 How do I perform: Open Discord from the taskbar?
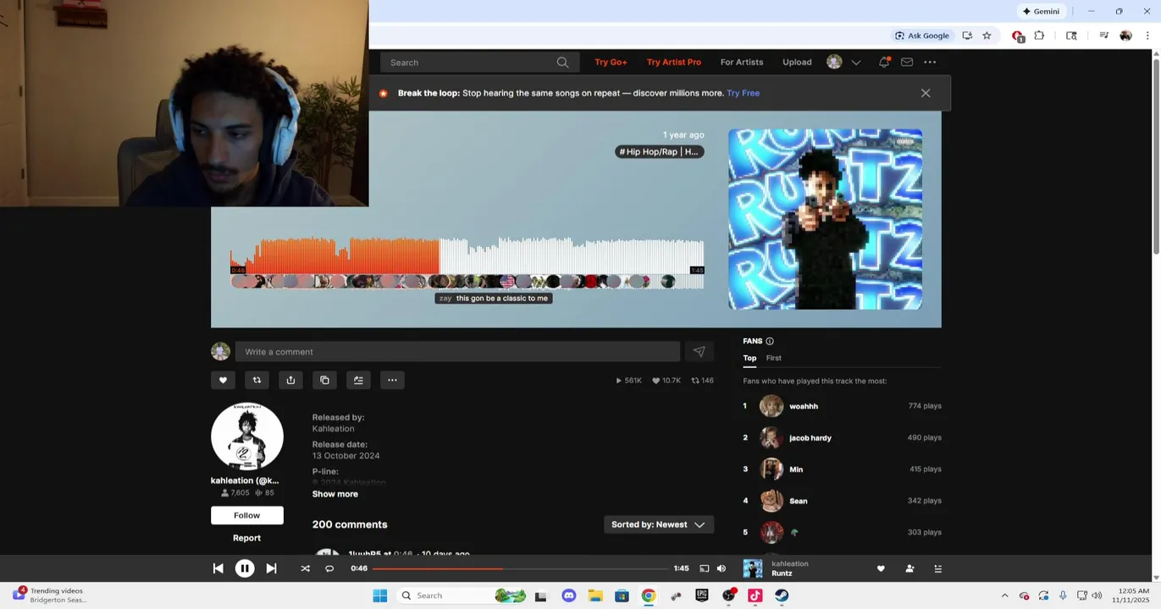[568, 595]
